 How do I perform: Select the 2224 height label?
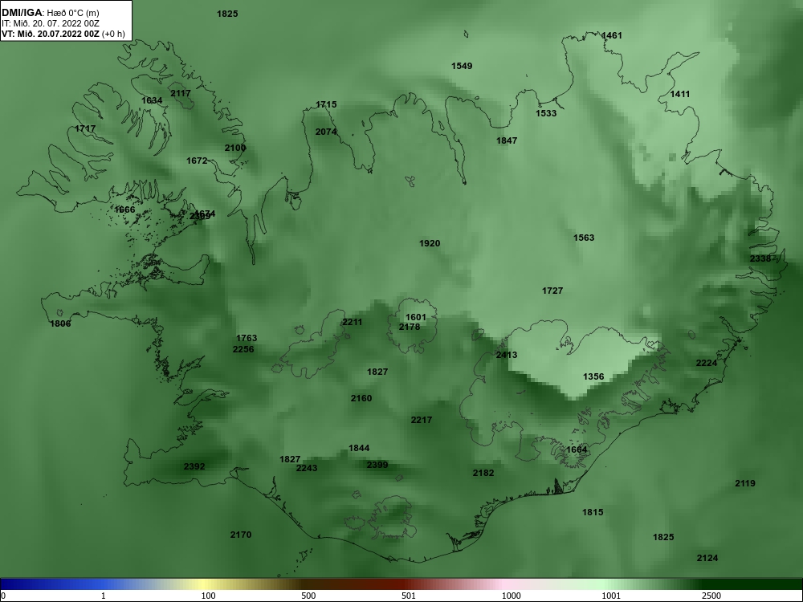coord(706,363)
